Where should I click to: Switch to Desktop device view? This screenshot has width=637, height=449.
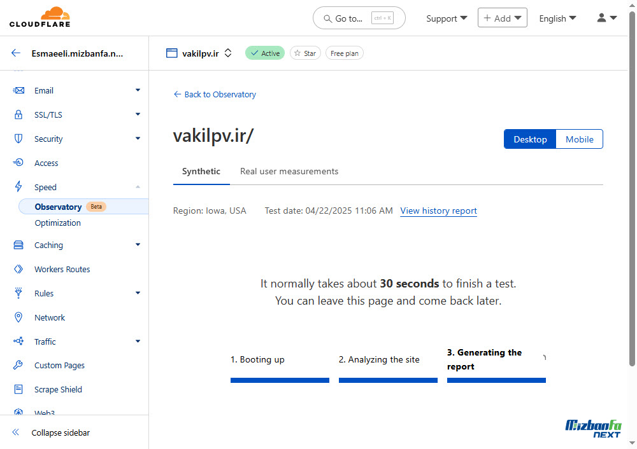click(530, 139)
